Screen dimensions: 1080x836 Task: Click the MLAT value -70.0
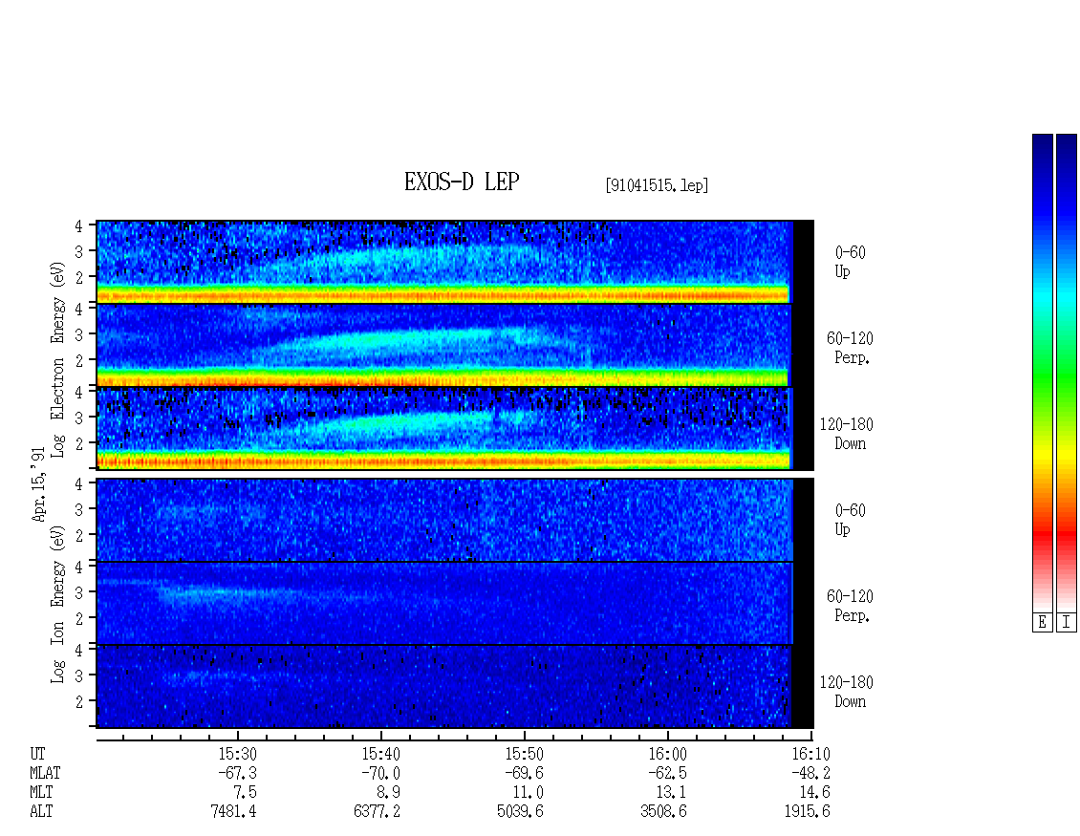pyautogui.click(x=381, y=773)
